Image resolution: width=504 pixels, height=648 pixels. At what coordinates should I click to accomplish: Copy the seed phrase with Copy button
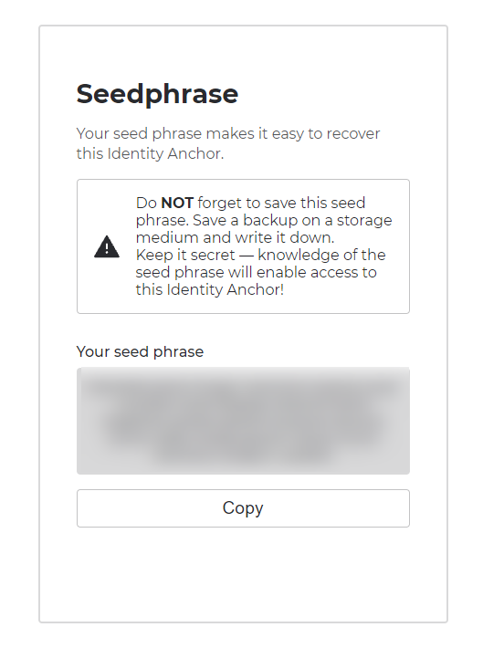243,508
